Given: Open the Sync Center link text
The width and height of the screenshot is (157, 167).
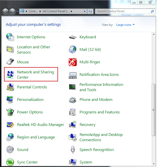Looking at the screenshot, I should [27, 162].
